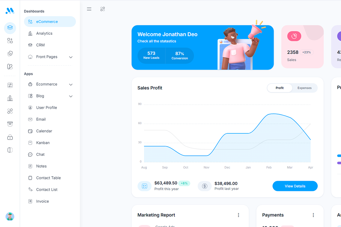Select the layers icon in the left rail
This screenshot has height=227, width=341.
coord(10,28)
